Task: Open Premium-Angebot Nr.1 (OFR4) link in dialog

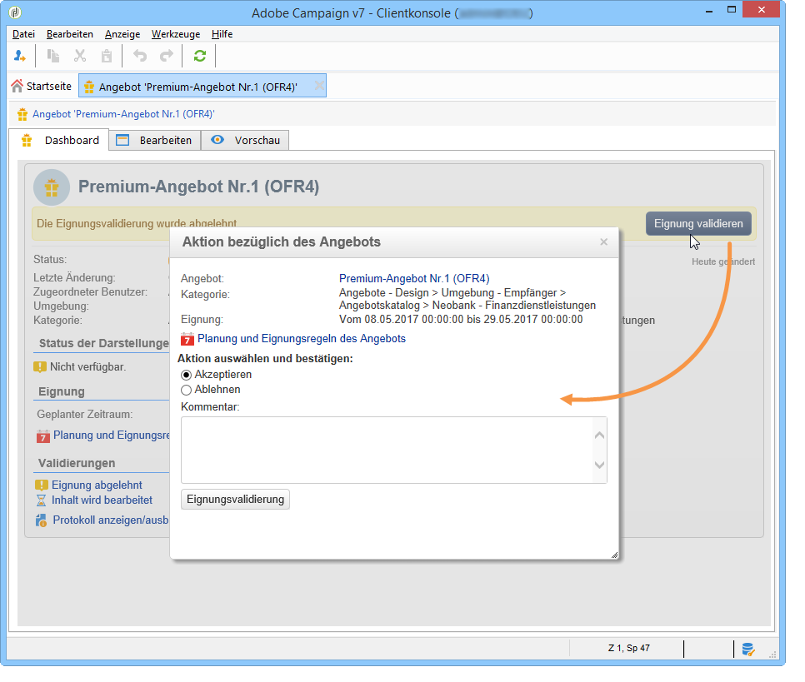Action: (x=414, y=278)
